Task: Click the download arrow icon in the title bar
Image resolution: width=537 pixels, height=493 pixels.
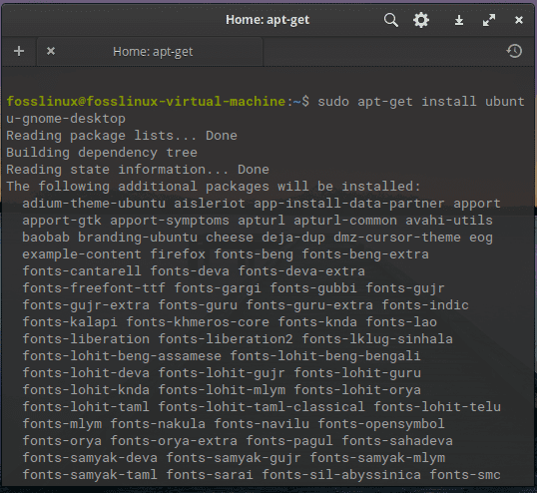Action: point(459,21)
